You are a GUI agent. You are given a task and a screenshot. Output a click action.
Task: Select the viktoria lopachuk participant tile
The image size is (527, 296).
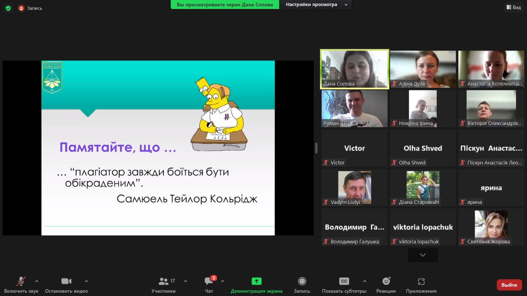423,227
